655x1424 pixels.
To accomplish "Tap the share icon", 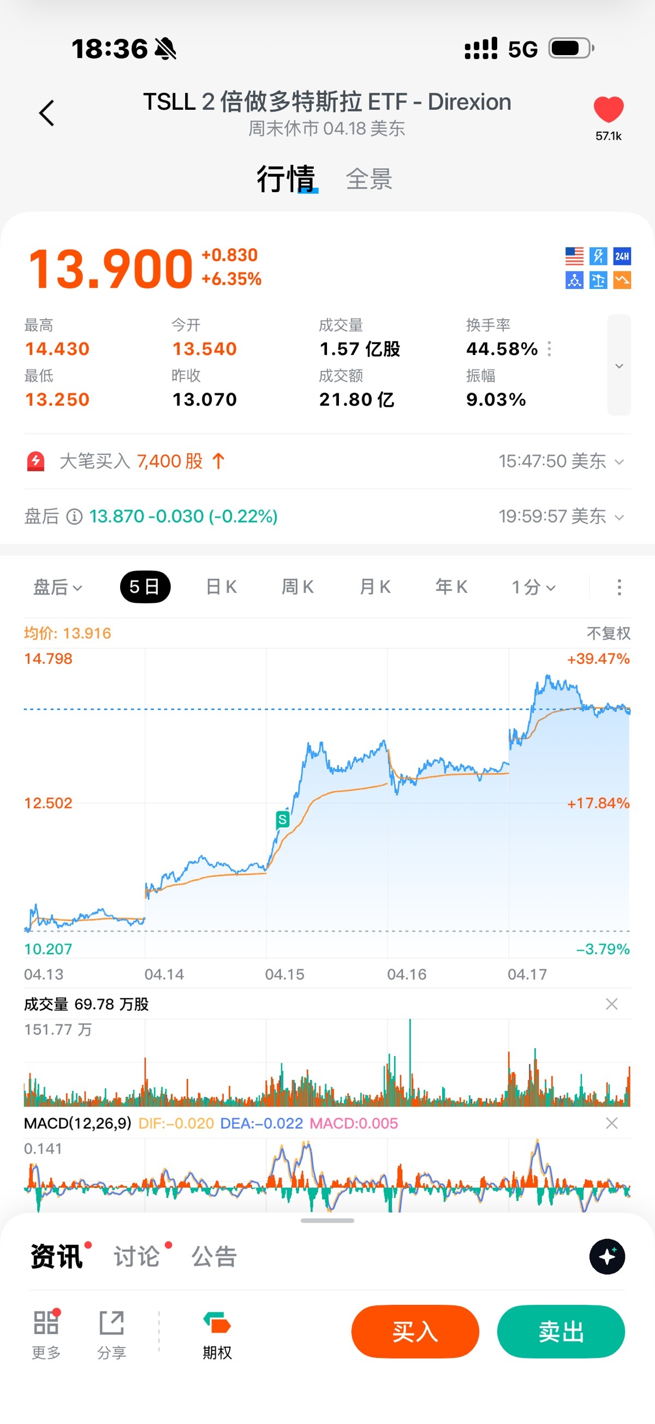I will pos(112,1323).
